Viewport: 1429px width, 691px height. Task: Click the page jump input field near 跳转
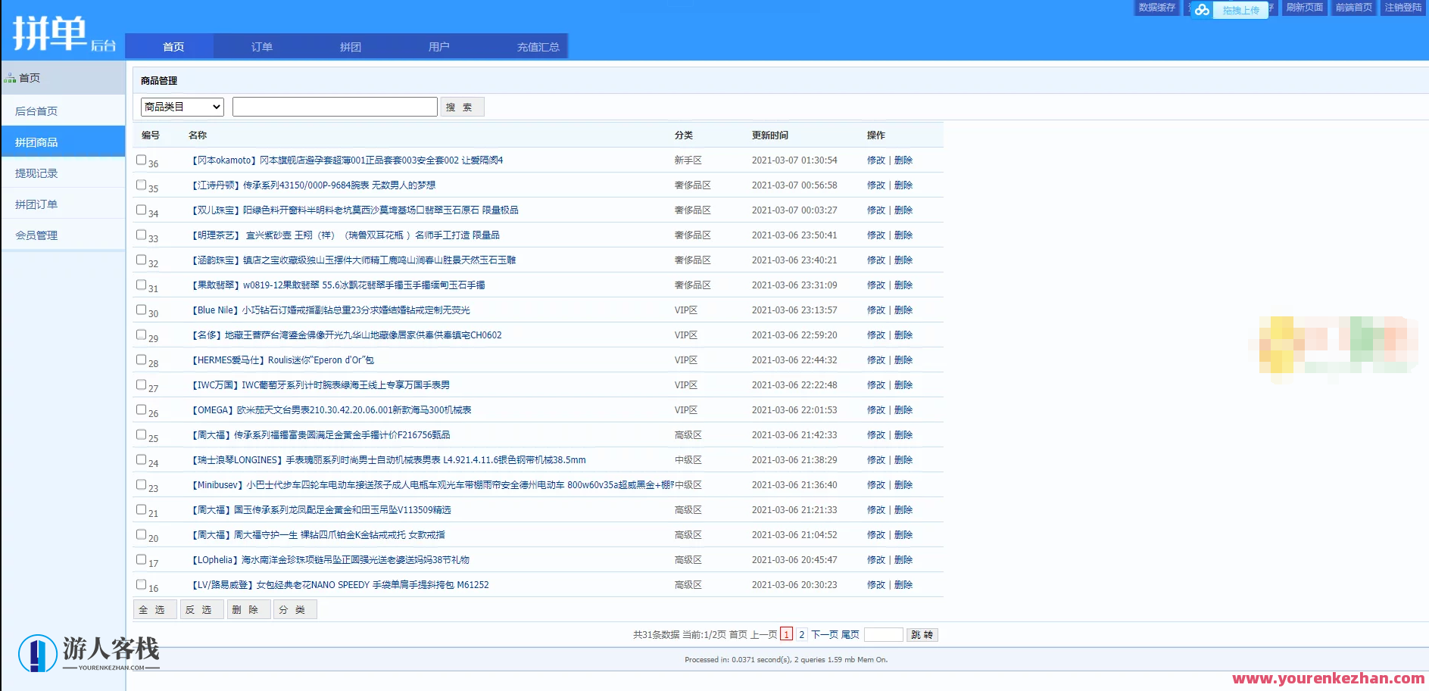pyautogui.click(x=883, y=634)
